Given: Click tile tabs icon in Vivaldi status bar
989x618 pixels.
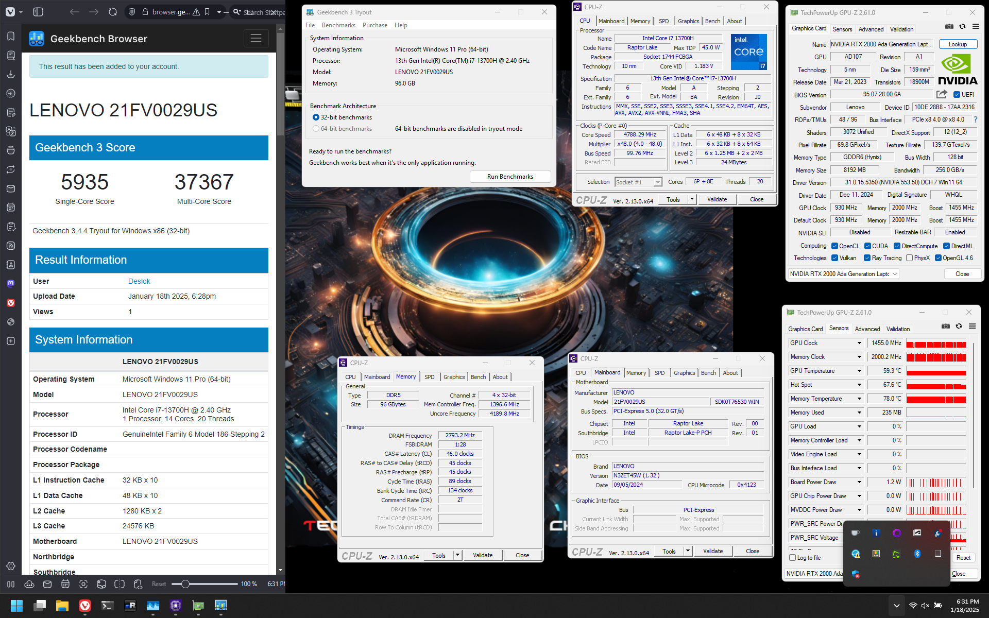Looking at the screenshot, I should tap(120, 584).
